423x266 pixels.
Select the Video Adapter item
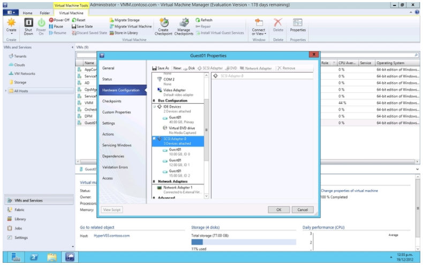pos(178,92)
